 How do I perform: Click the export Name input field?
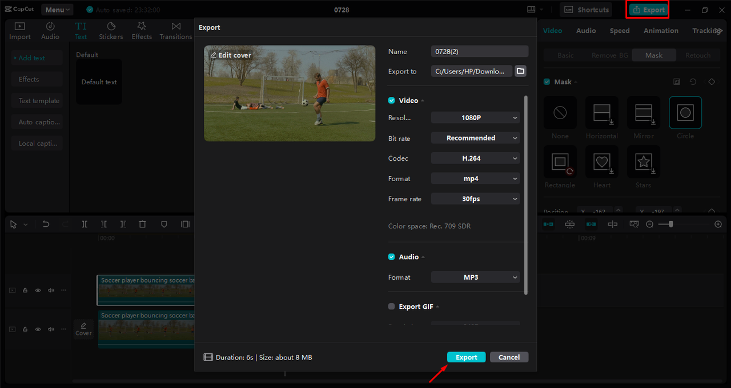(480, 51)
